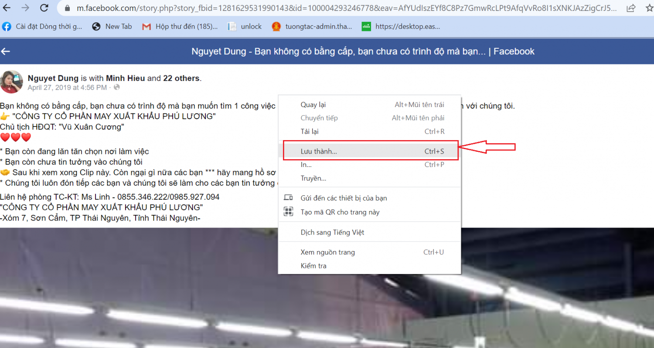The image size is (654, 348).
Task: Click the first line 'Bạn không có bằng cấp, bạn chưa có trình độ'
Action: pos(138,106)
